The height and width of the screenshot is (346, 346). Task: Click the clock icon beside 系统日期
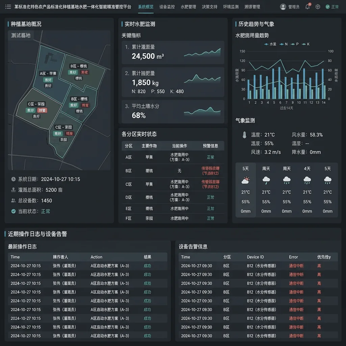14,179
